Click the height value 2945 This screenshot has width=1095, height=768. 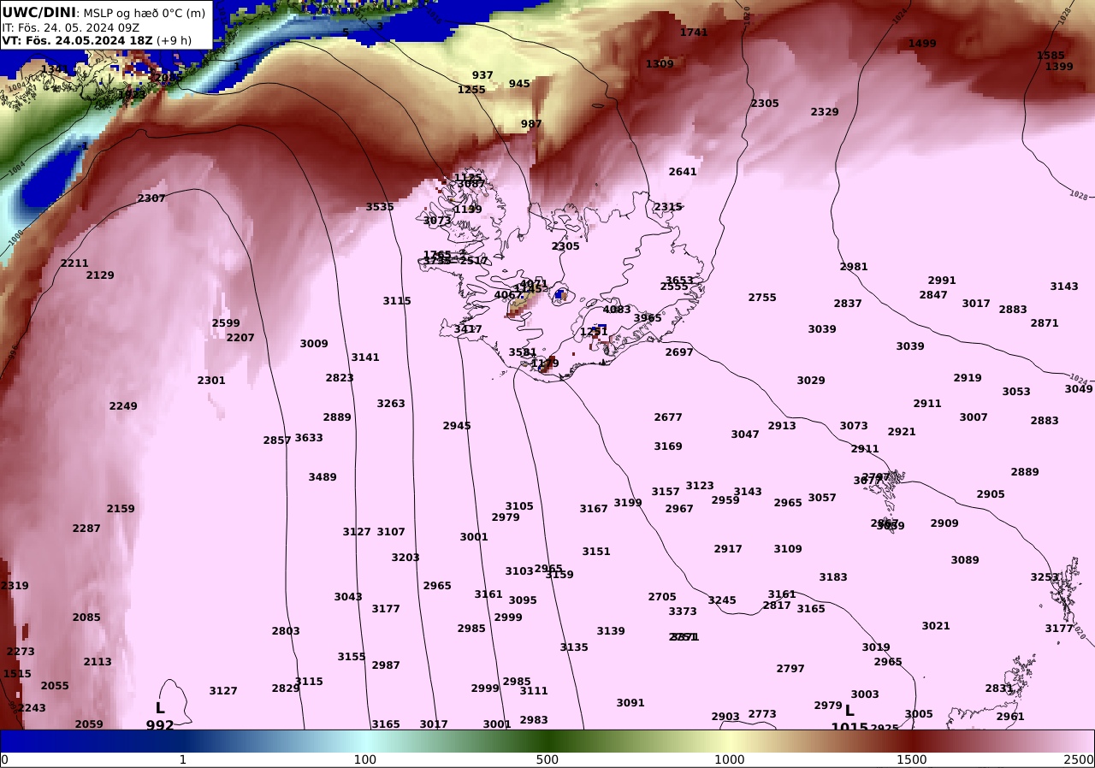tap(457, 426)
